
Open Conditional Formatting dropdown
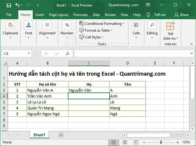[x=102, y=24]
